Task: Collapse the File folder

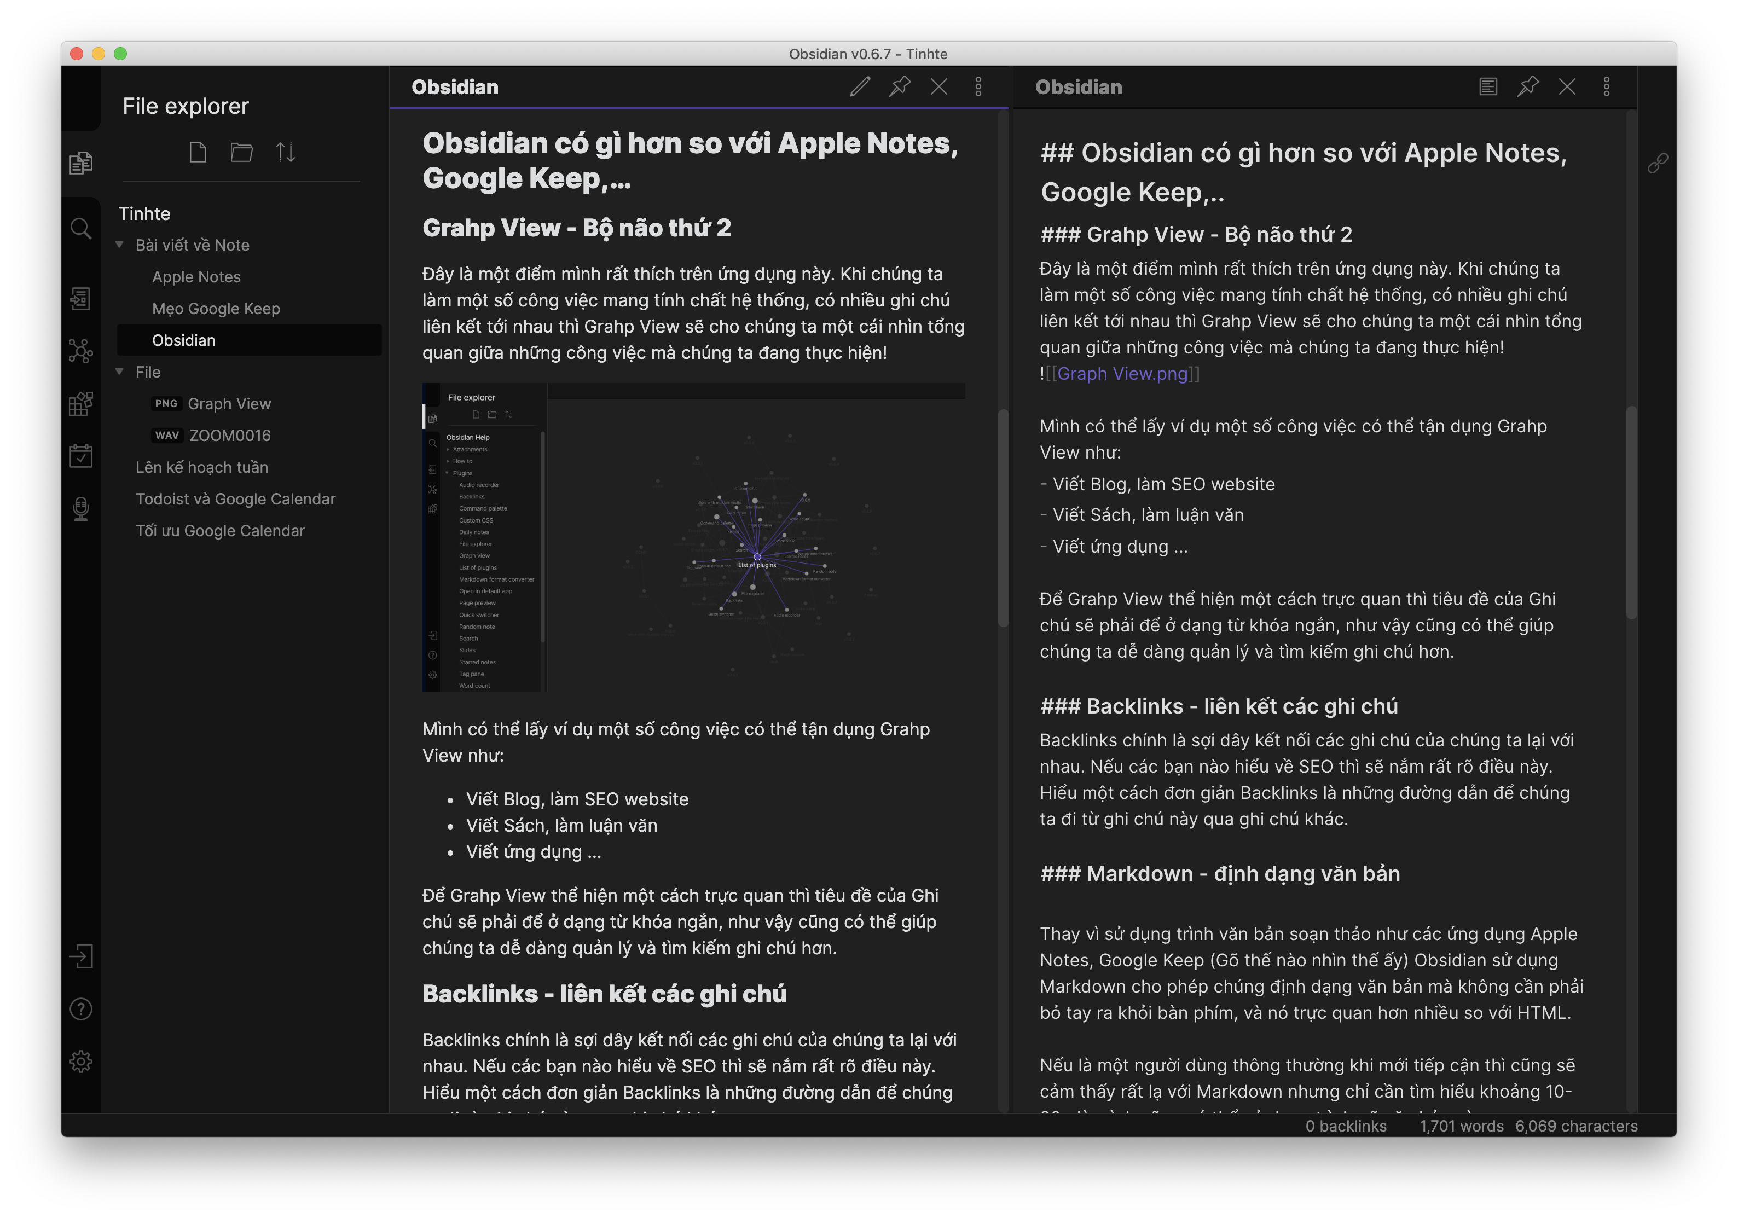Action: click(120, 372)
